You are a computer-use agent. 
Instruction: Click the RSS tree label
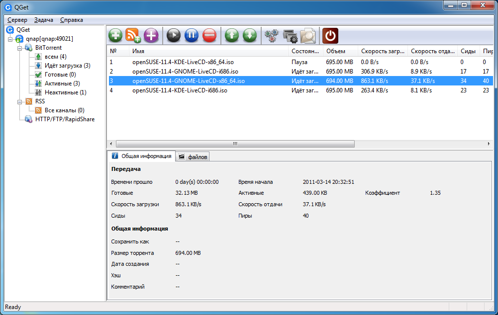point(40,101)
